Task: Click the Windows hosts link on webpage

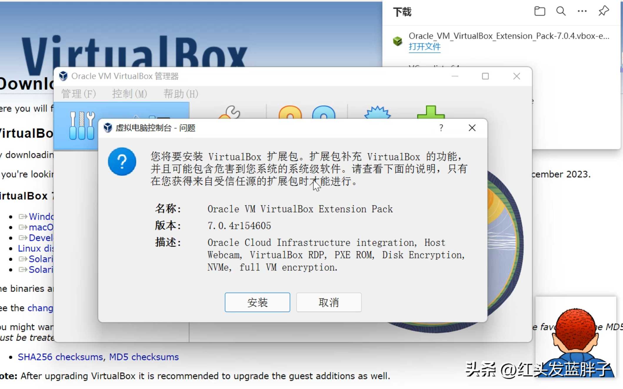Action: tap(41, 217)
